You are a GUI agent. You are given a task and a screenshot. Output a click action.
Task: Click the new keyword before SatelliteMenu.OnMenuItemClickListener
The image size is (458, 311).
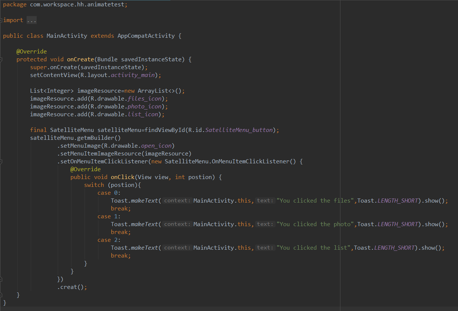[x=156, y=161]
